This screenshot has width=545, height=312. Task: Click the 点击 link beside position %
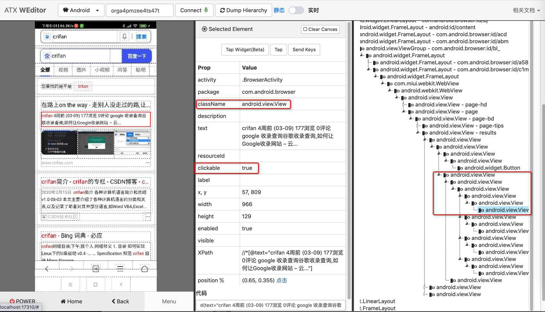pos(281,280)
